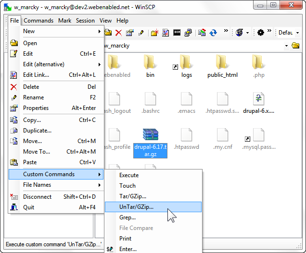Open the black terminal console toolbar icon
Image resolution: width=306 pixels, height=253 pixels.
[177, 32]
